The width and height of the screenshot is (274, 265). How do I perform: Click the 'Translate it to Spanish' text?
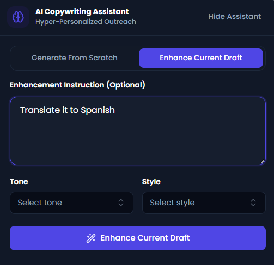pos(68,110)
